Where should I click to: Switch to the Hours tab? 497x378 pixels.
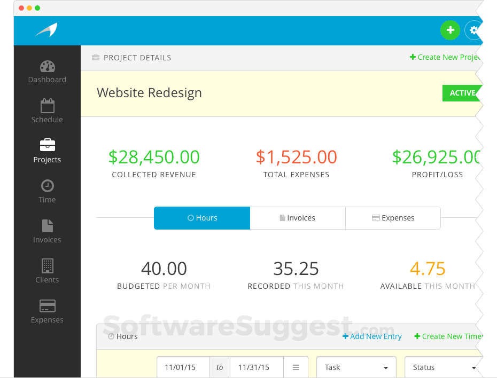(x=202, y=218)
